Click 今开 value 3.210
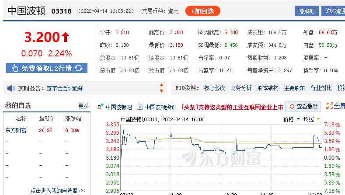The height and width of the screenshot is (195, 345). (x=122, y=32)
